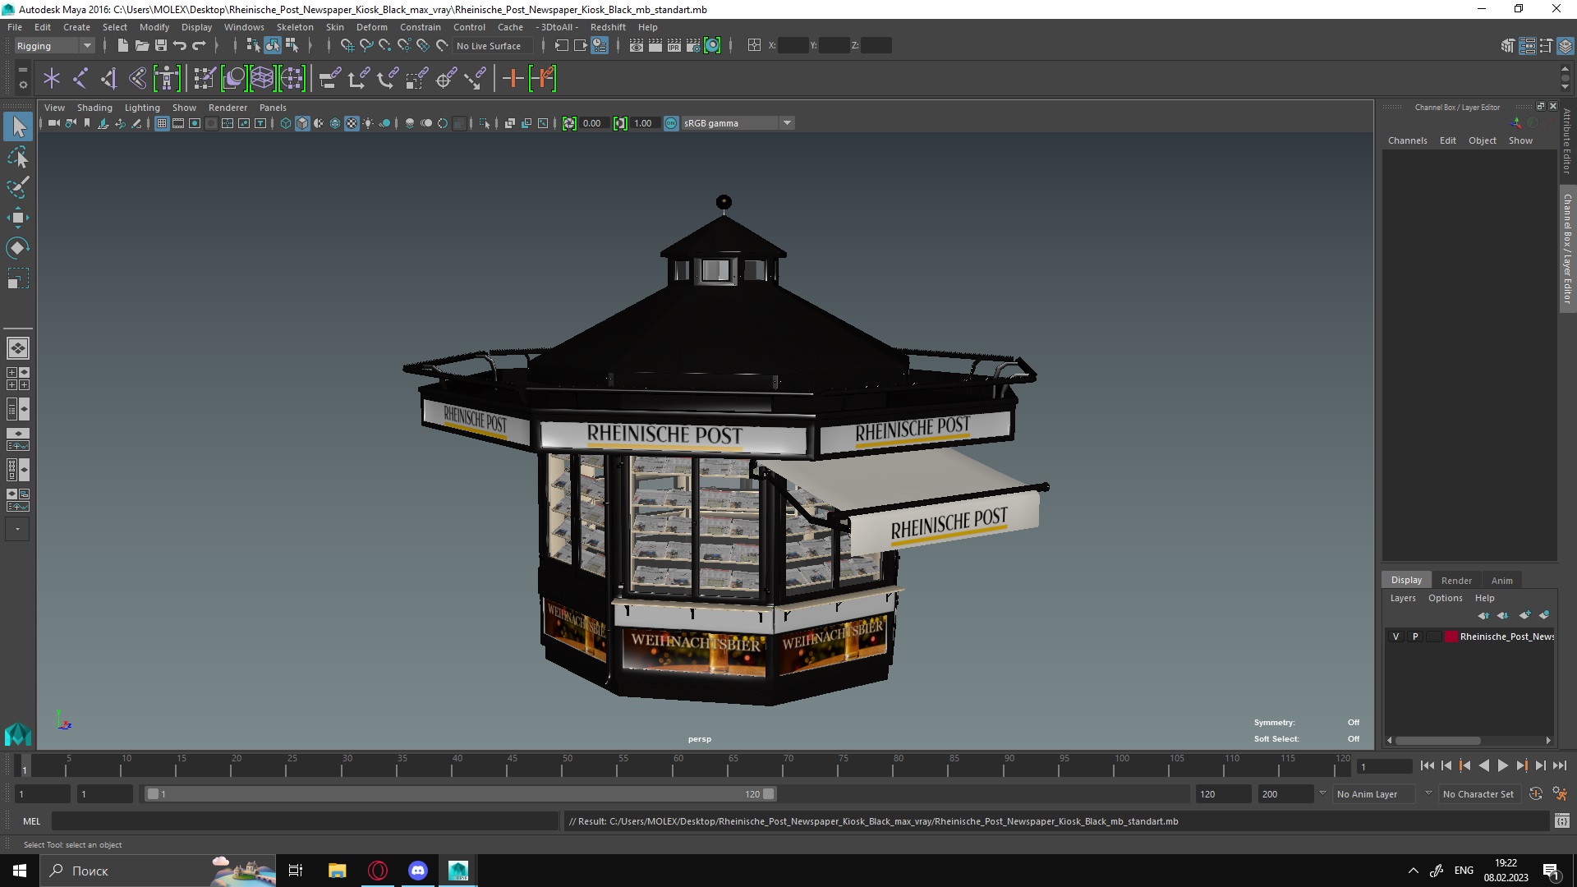The height and width of the screenshot is (887, 1577).
Task: Enable Snap to Grids magnet icon
Action: [347, 46]
